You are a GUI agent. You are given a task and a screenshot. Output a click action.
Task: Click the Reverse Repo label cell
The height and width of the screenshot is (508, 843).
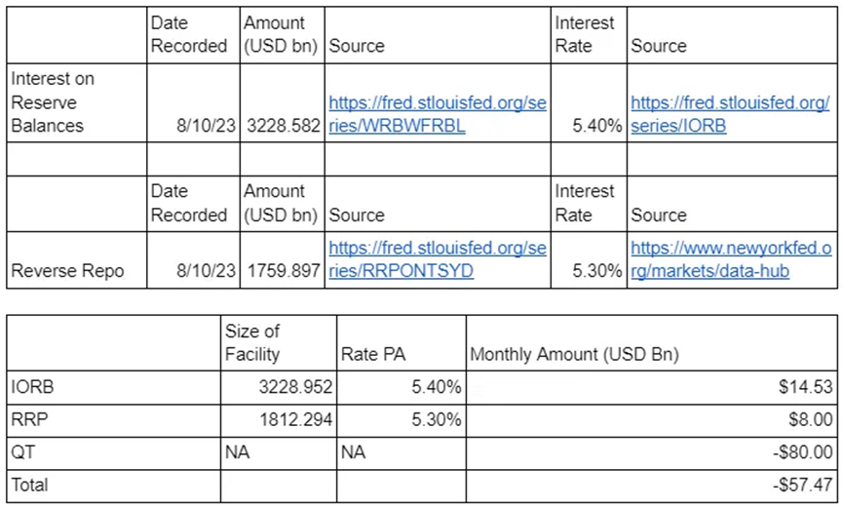pyautogui.click(x=77, y=260)
